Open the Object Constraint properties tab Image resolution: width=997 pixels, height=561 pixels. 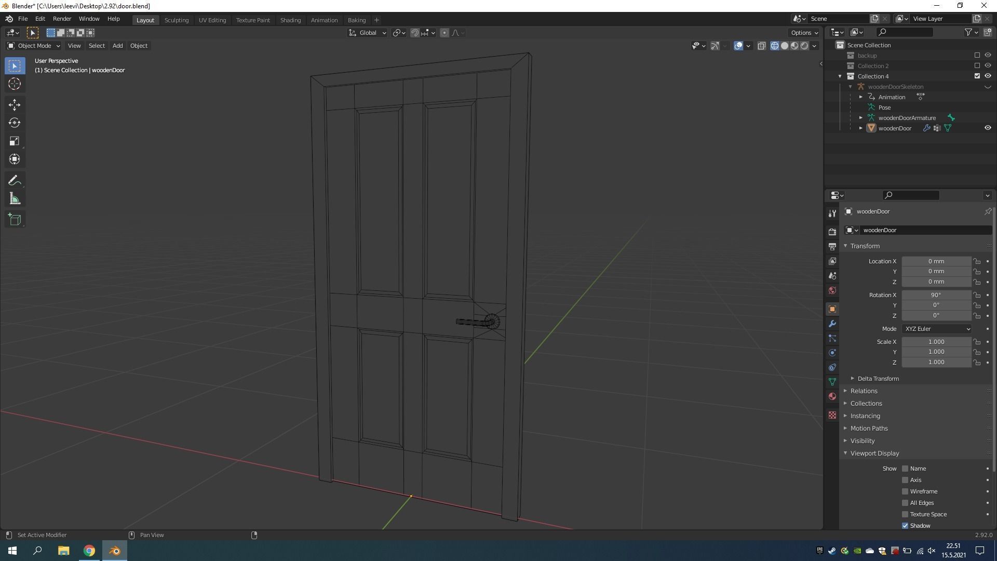click(x=832, y=367)
